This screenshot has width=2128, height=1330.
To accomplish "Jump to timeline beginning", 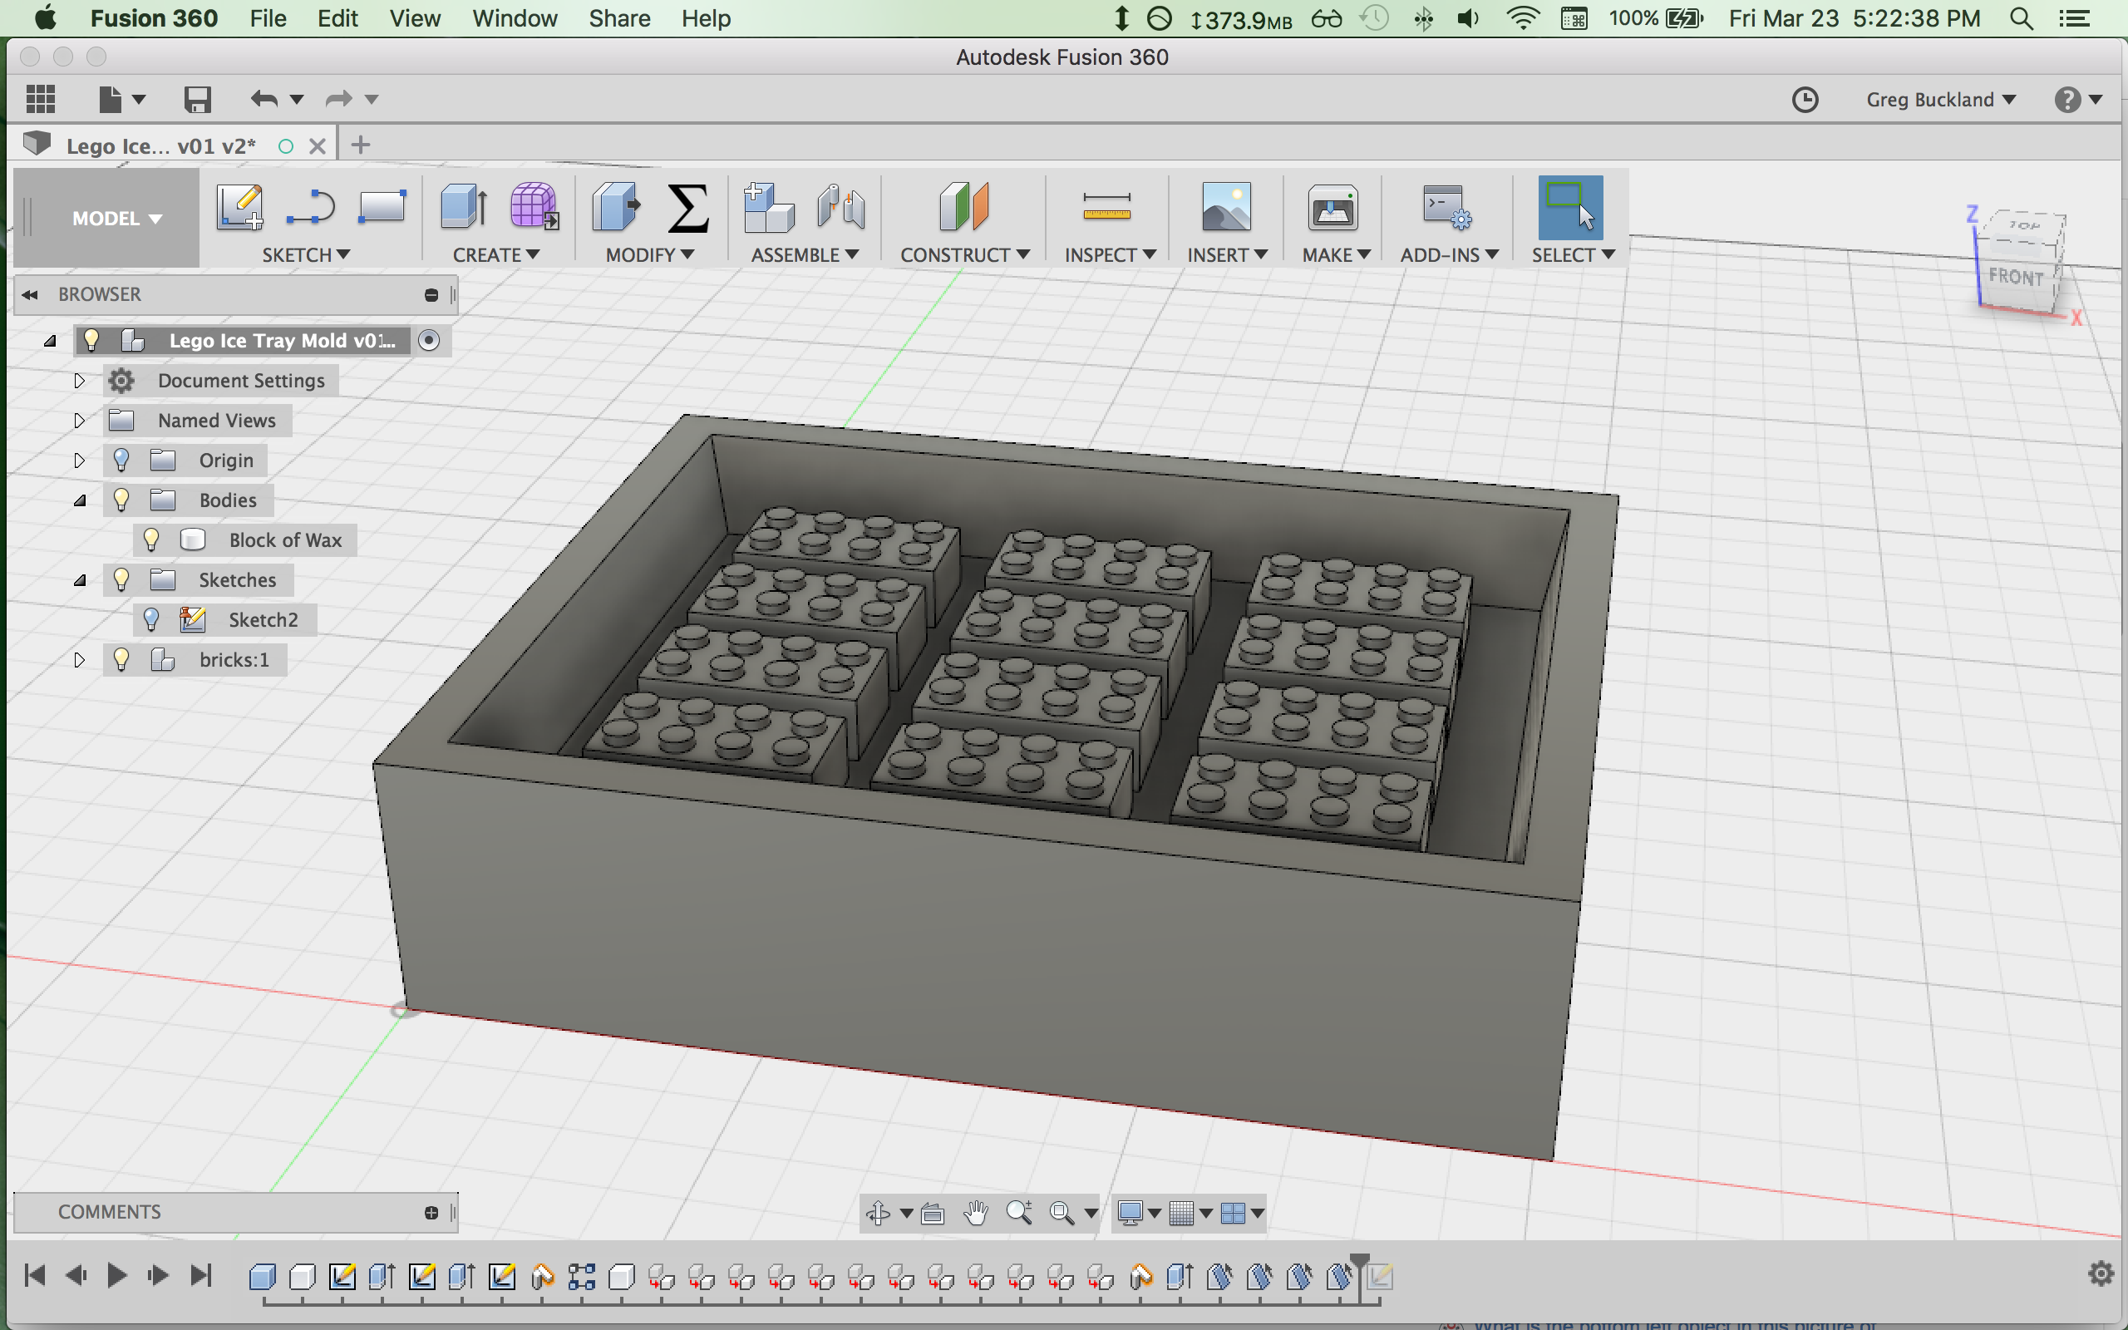I will tap(35, 1274).
